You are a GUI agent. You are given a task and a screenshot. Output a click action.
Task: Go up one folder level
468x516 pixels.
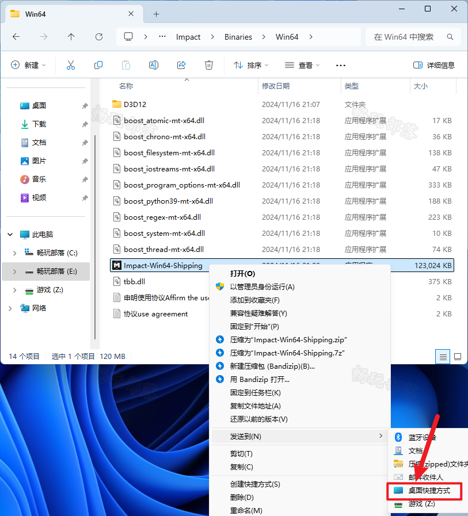coord(71,37)
